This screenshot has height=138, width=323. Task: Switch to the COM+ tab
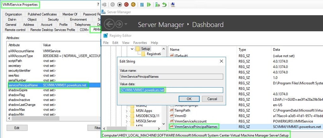click(x=84, y=30)
